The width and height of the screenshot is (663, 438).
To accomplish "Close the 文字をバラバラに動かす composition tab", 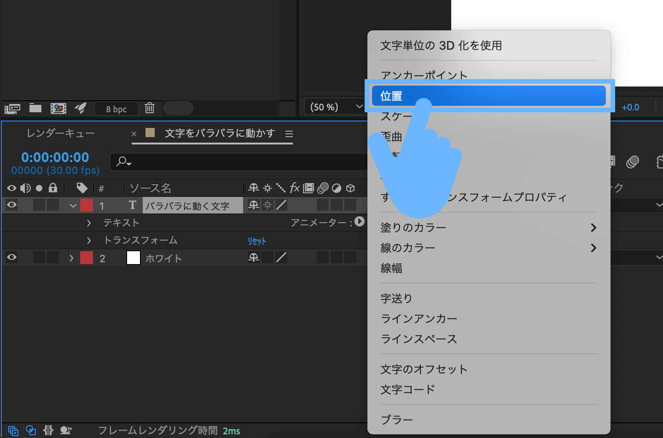I will pyautogui.click(x=134, y=134).
